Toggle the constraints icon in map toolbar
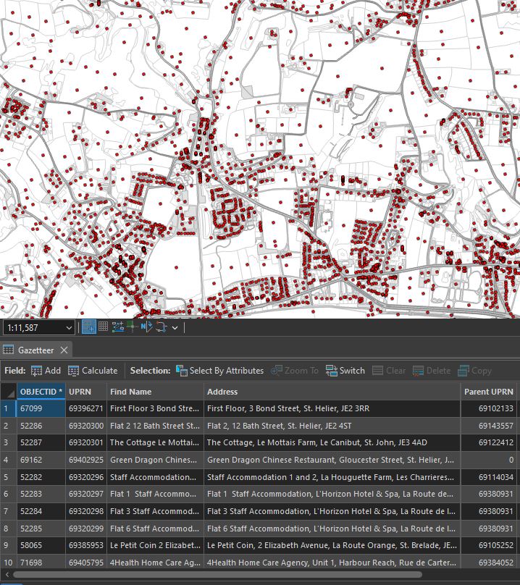Image resolution: width=520 pixels, height=585 pixels. click(117, 327)
